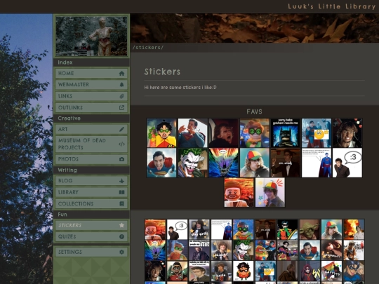Image resolution: width=379 pixels, height=284 pixels.
Task: Click the book icon on Collections
Action: [121, 203]
